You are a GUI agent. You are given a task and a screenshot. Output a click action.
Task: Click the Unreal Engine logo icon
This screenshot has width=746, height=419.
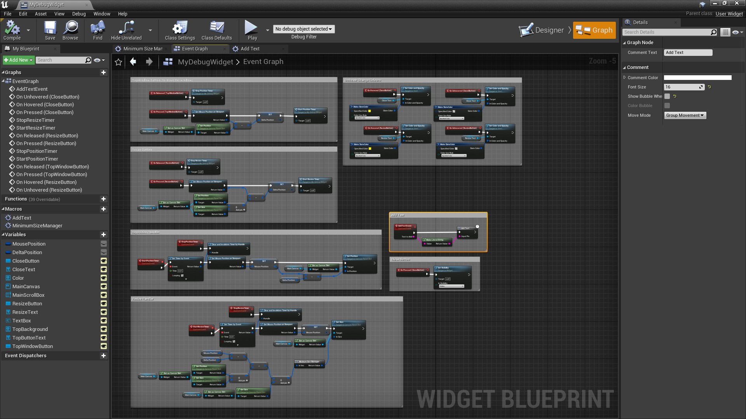[5, 5]
